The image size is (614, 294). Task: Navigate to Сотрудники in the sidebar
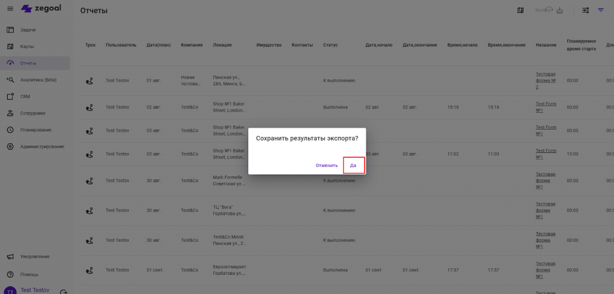click(x=32, y=113)
